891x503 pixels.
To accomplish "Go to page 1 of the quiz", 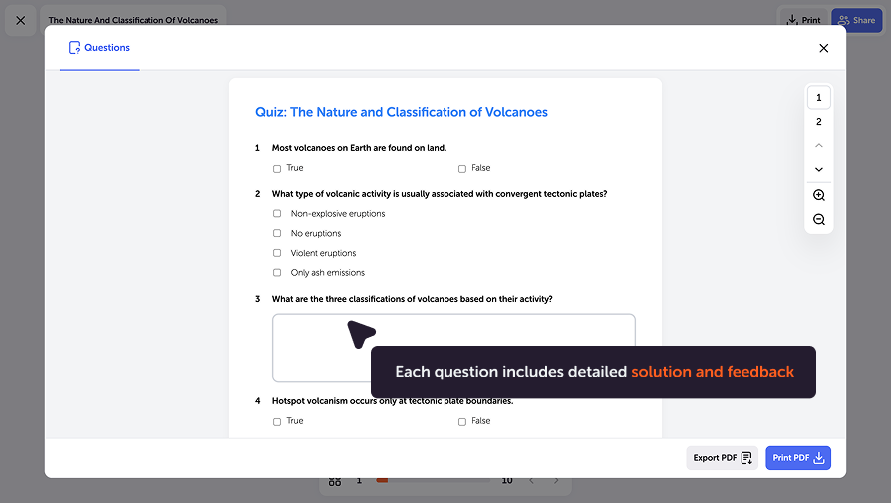I will click(819, 97).
